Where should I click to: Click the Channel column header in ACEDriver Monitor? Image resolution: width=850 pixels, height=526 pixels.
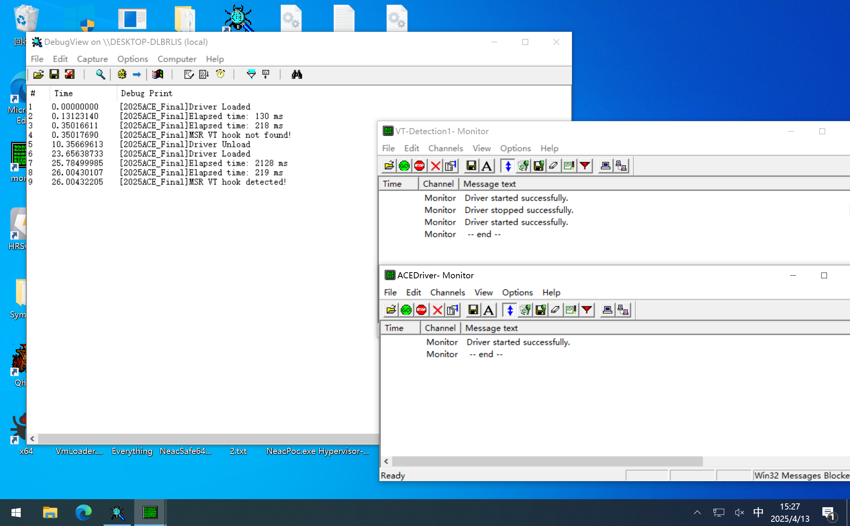coord(440,328)
